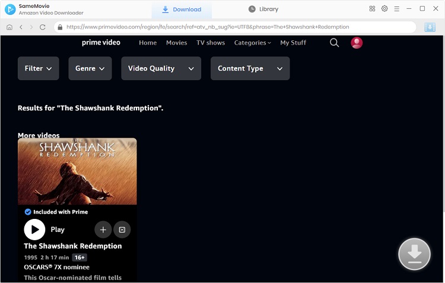Open the hamburger menu icon

(x=396, y=9)
